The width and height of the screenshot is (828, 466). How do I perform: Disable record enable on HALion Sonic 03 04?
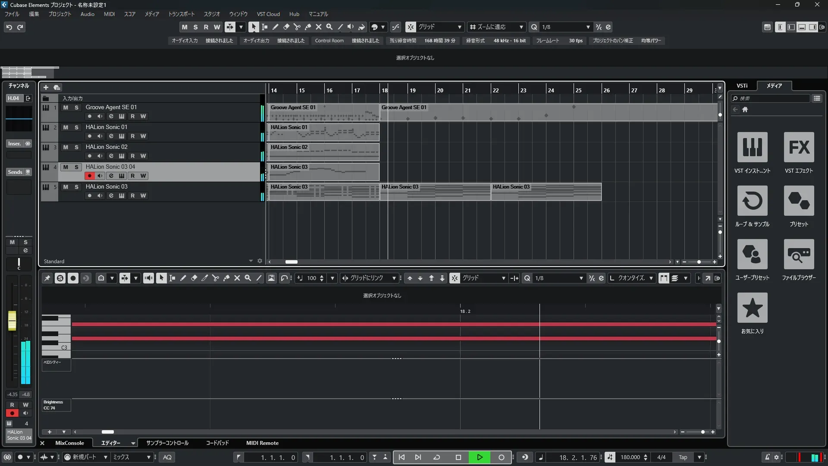coord(89,176)
